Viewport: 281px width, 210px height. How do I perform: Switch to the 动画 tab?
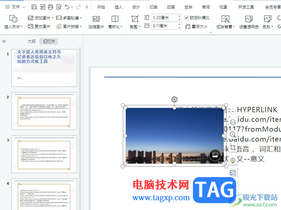point(171,7)
